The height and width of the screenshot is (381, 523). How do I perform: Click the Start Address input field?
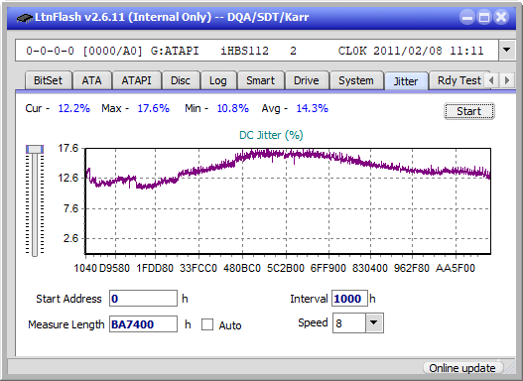pyautogui.click(x=144, y=299)
